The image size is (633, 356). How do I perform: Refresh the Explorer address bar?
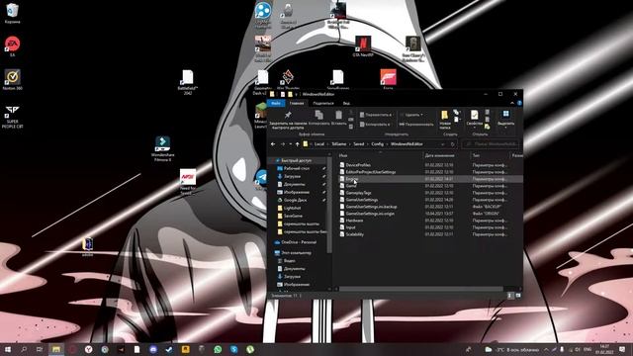click(x=453, y=144)
